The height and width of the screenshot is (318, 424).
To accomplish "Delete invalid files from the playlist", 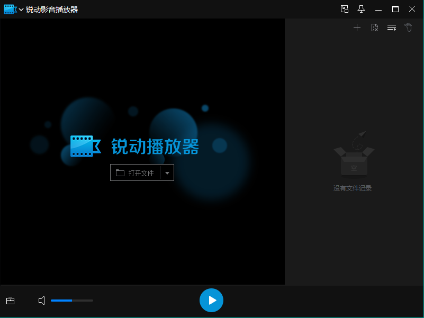I will click(x=374, y=28).
